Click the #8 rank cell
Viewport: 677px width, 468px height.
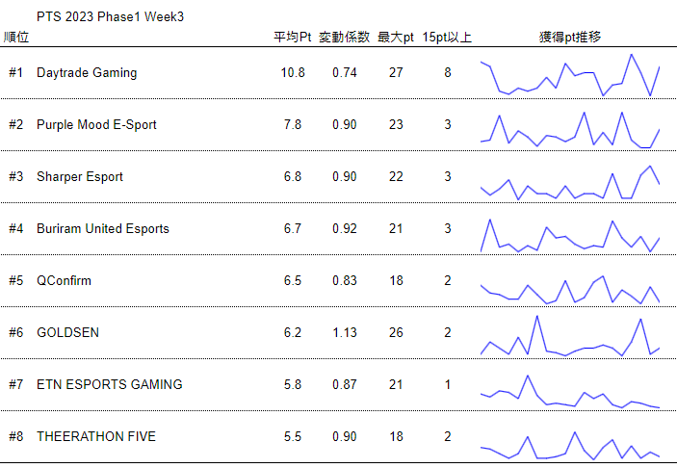pyautogui.click(x=15, y=437)
